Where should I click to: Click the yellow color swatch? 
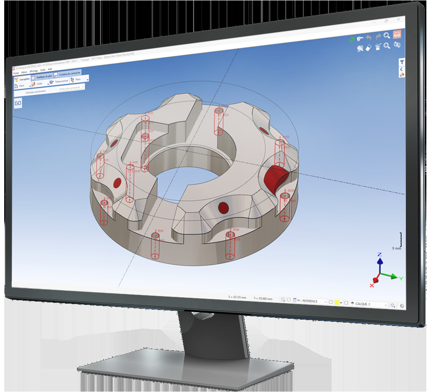tap(337, 302)
